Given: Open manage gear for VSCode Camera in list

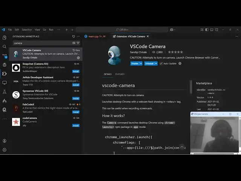Looking at the screenshot, I should tap(78, 58).
